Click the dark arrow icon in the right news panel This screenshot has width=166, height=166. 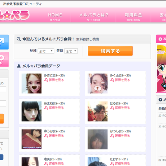pyautogui.click(x=160, y=100)
